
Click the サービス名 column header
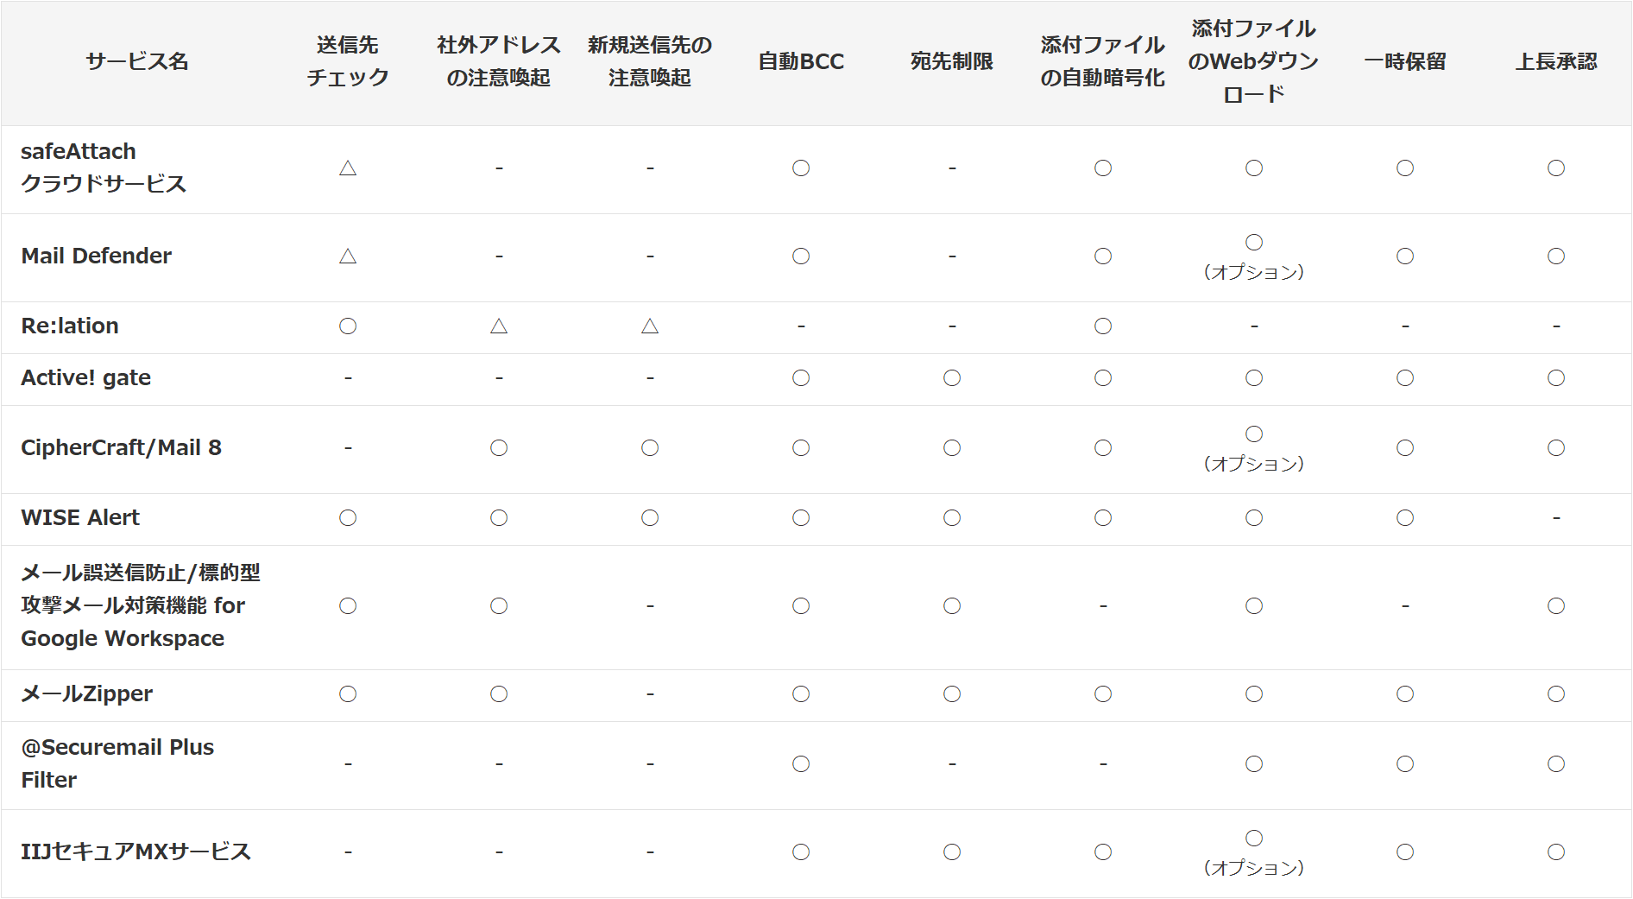[137, 61]
